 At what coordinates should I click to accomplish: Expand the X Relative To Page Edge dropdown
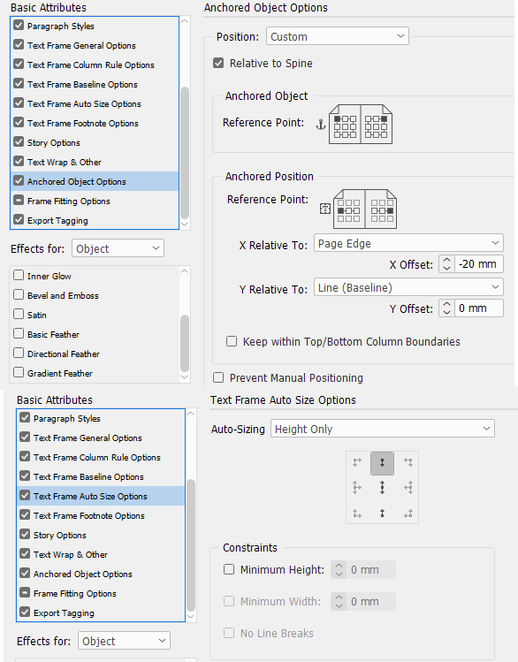pyautogui.click(x=408, y=243)
